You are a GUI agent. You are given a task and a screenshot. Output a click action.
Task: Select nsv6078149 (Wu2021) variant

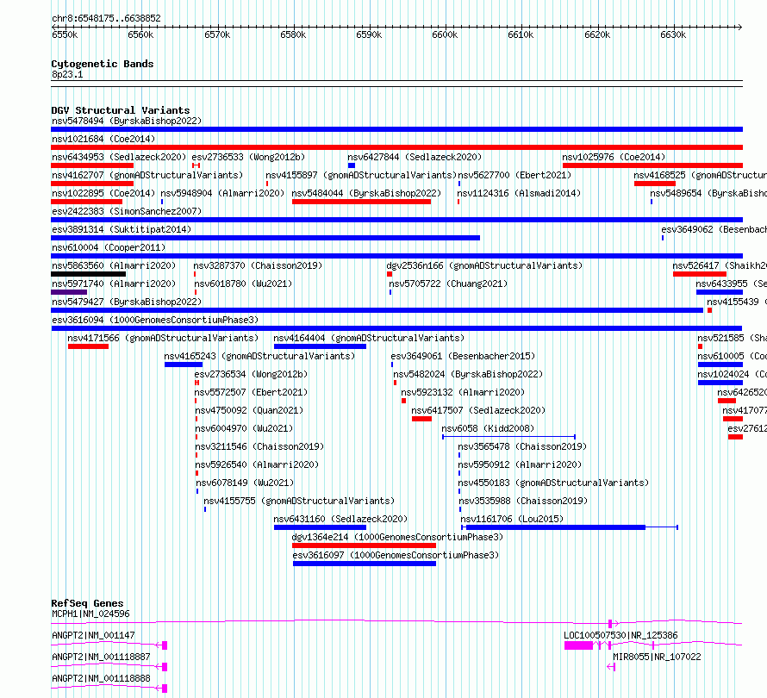pyautogui.click(x=245, y=483)
